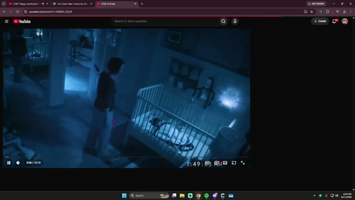Open Chrome media controls button
Image resolution: width=355 pixels, height=200 pixels.
(337, 12)
